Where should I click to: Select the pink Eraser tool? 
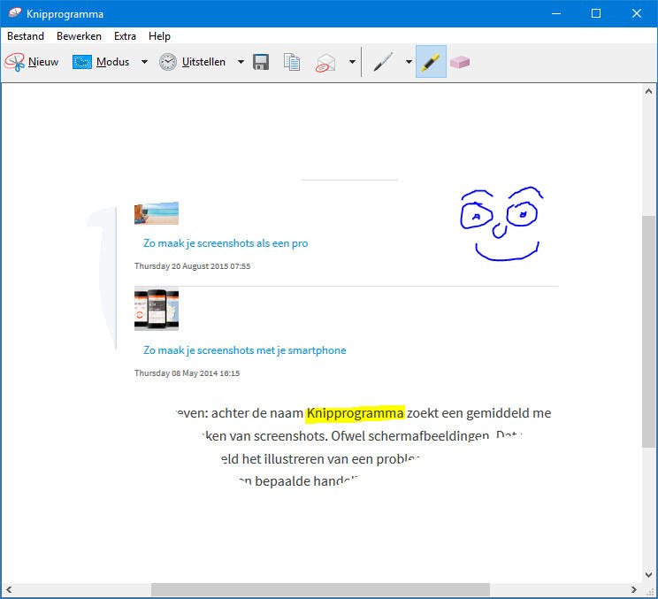pos(460,62)
